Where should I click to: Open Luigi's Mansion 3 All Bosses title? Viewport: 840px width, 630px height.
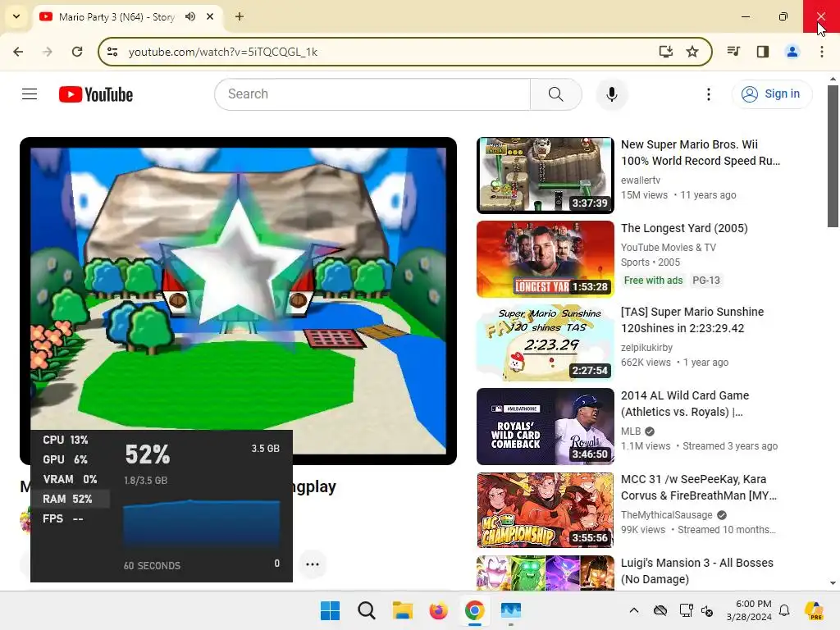(697, 571)
